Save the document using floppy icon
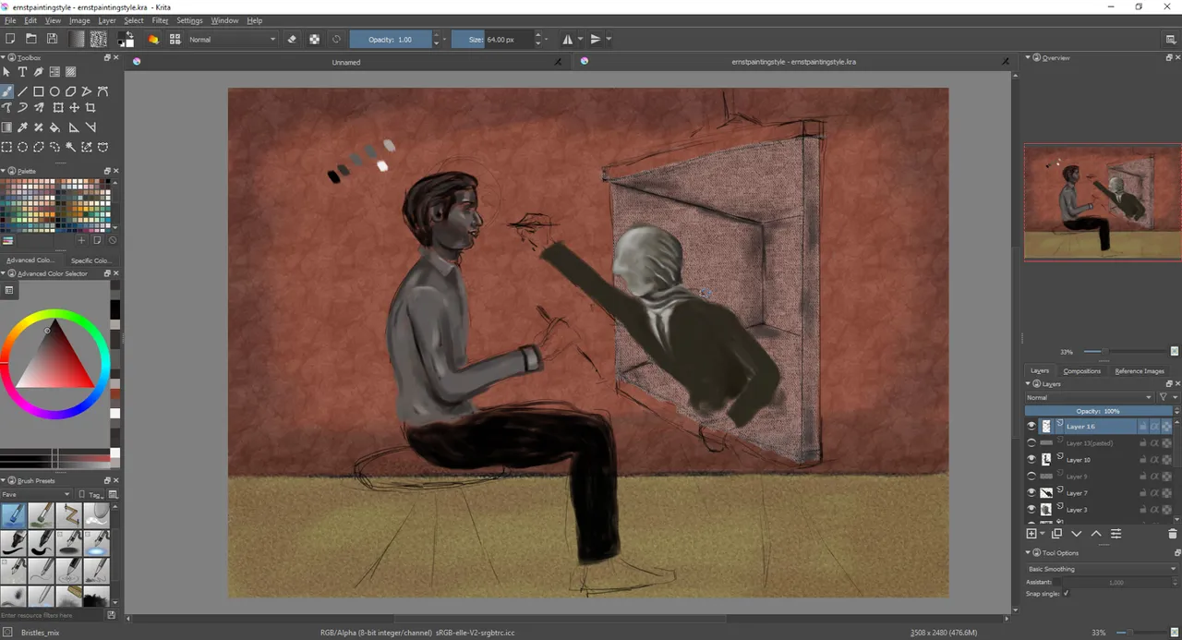This screenshot has height=640, width=1182. click(52, 39)
